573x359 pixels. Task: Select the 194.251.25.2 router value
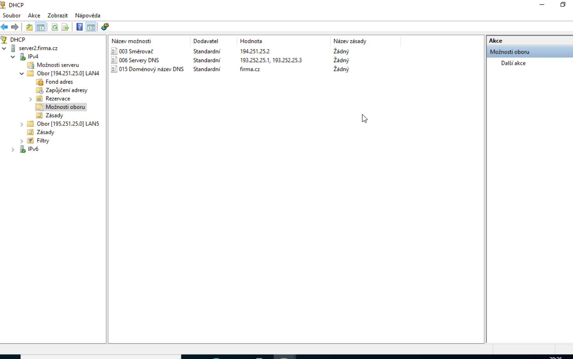[255, 51]
